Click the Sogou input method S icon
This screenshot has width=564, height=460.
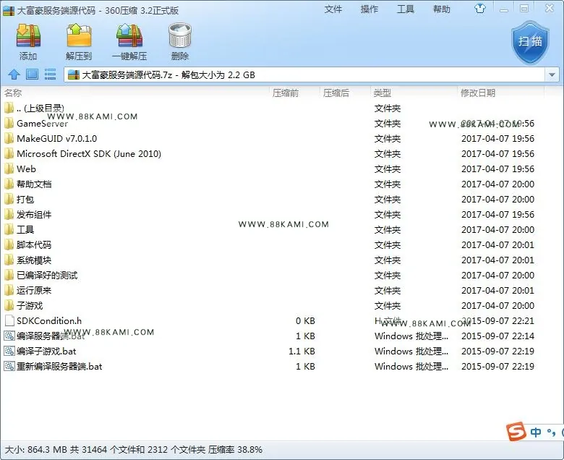tap(516, 431)
